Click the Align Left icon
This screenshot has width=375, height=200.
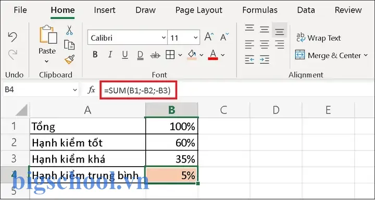pos(249,44)
